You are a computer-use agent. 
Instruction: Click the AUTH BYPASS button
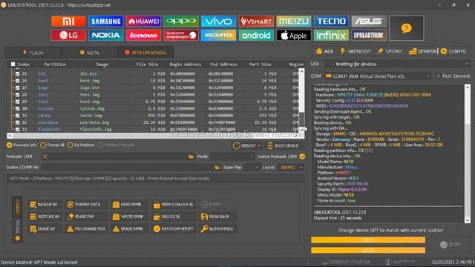[217, 229]
